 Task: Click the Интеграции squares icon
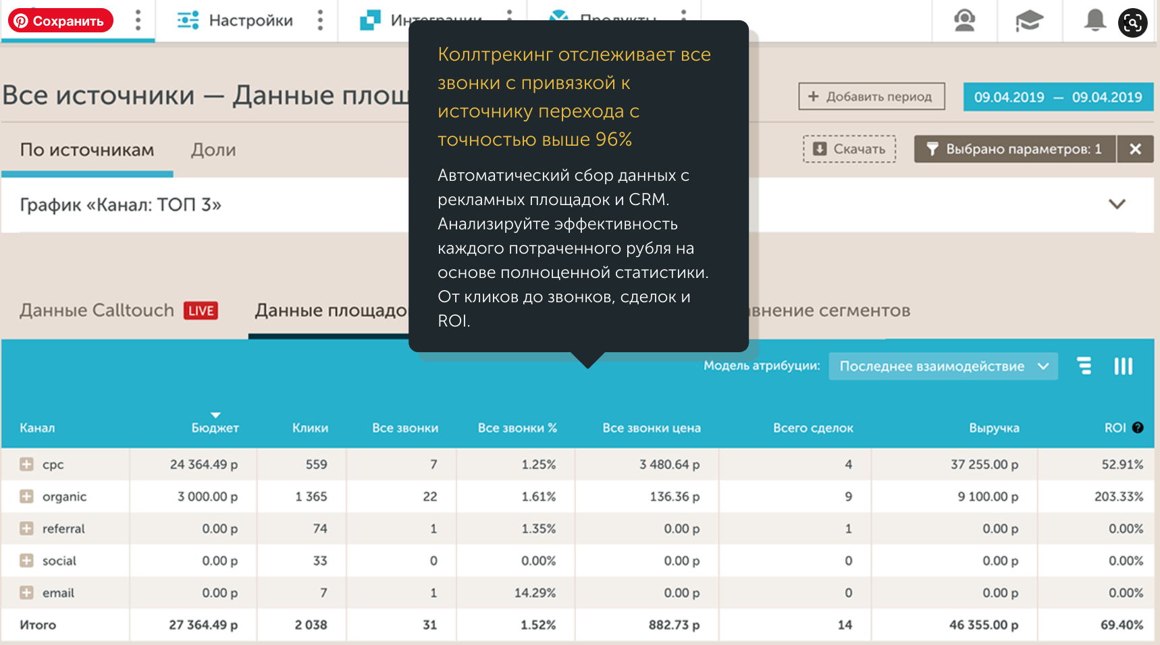pyautogui.click(x=370, y=20)
